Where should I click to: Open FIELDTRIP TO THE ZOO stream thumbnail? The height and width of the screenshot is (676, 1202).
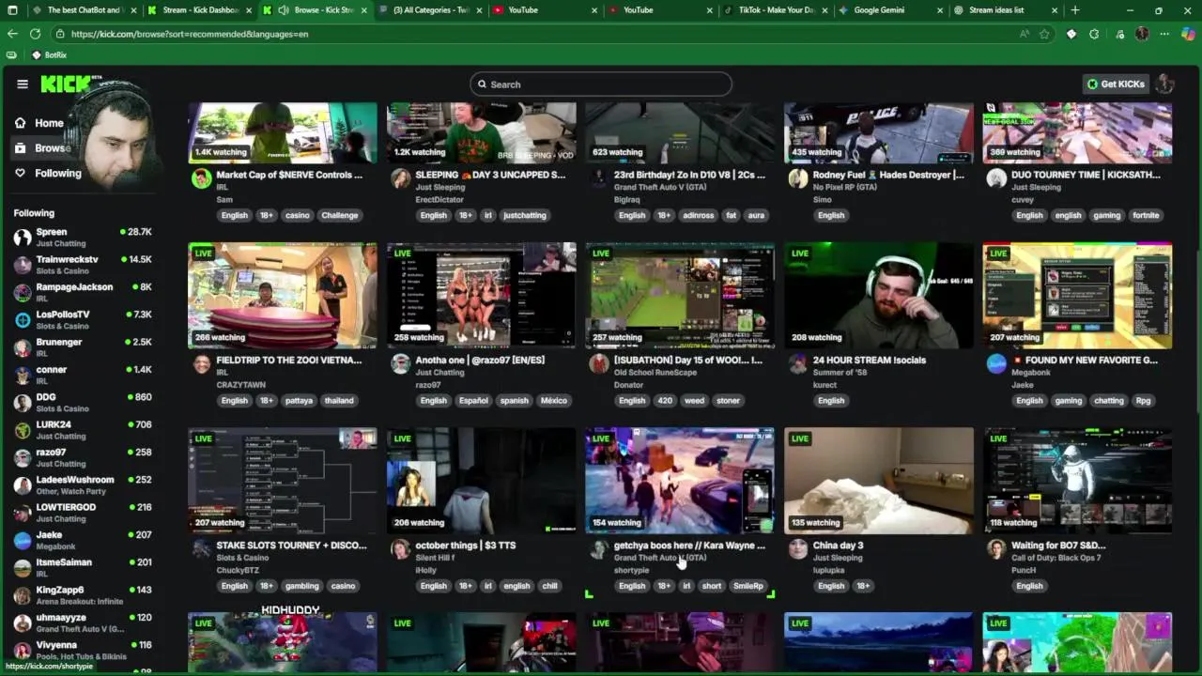[283, 296]
